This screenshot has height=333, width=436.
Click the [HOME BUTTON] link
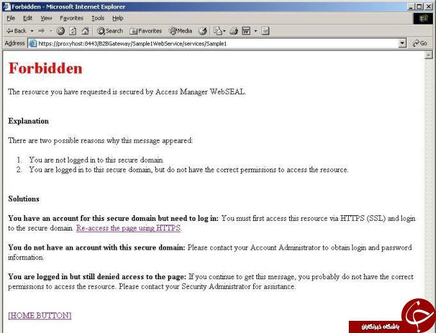coord(40,316)
